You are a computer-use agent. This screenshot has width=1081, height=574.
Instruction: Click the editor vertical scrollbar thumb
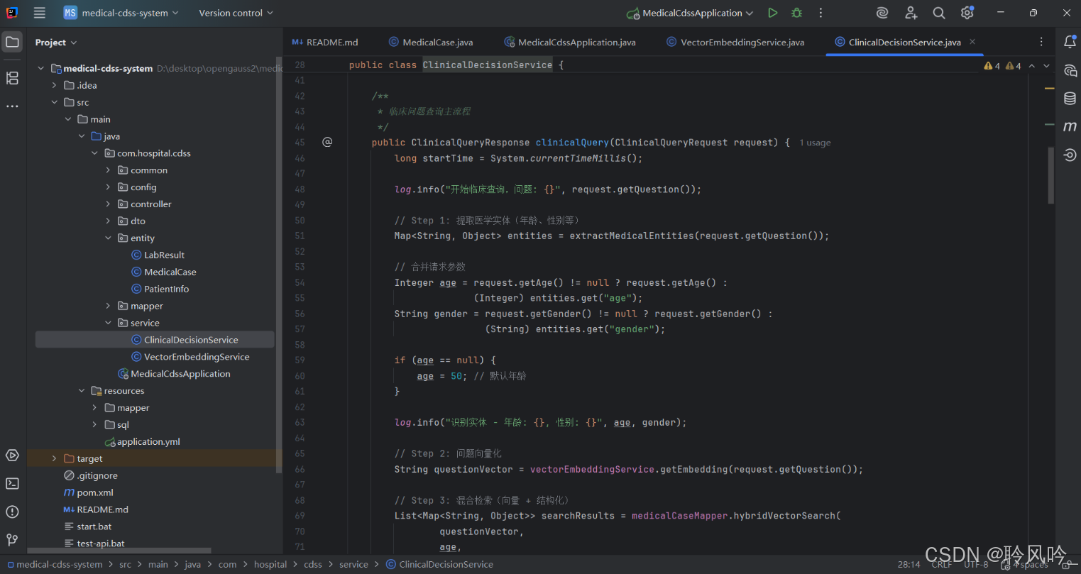[1051, 175]
